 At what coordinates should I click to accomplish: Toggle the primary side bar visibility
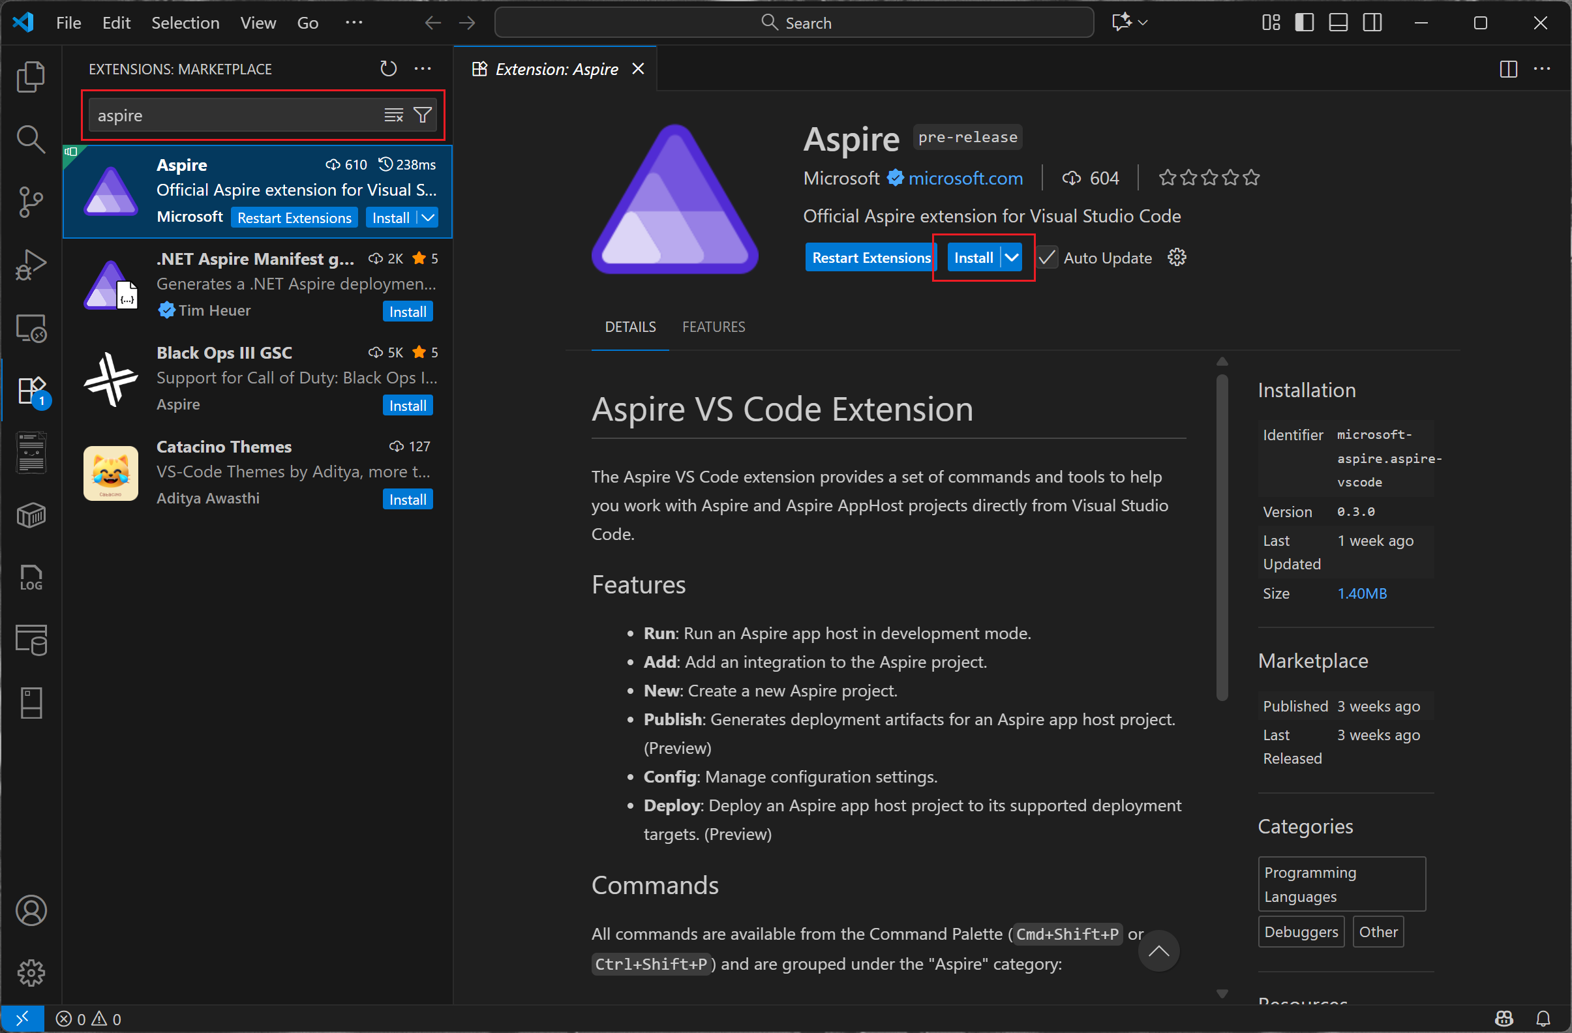(1304, 22)
